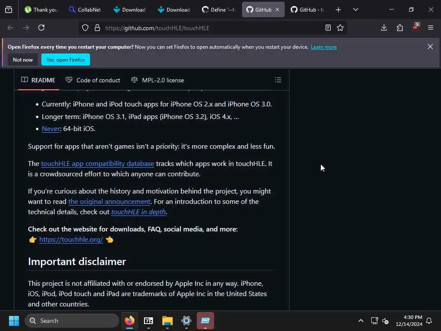441x331 pixels.
Task: Toggle reader view icon
Action: pos(328,28)
